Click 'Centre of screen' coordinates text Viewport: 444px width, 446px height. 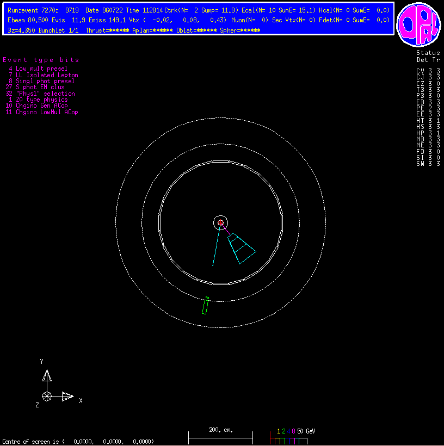[78, 442]
